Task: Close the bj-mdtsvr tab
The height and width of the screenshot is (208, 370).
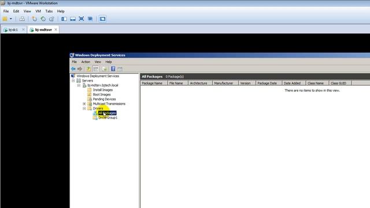Action: pyautogui.click(x=55, y=29)
